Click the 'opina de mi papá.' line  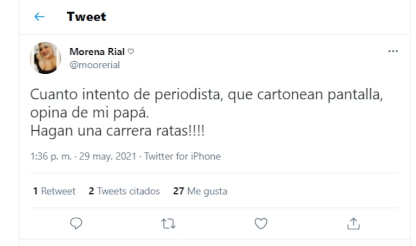[x=87, y=113]
